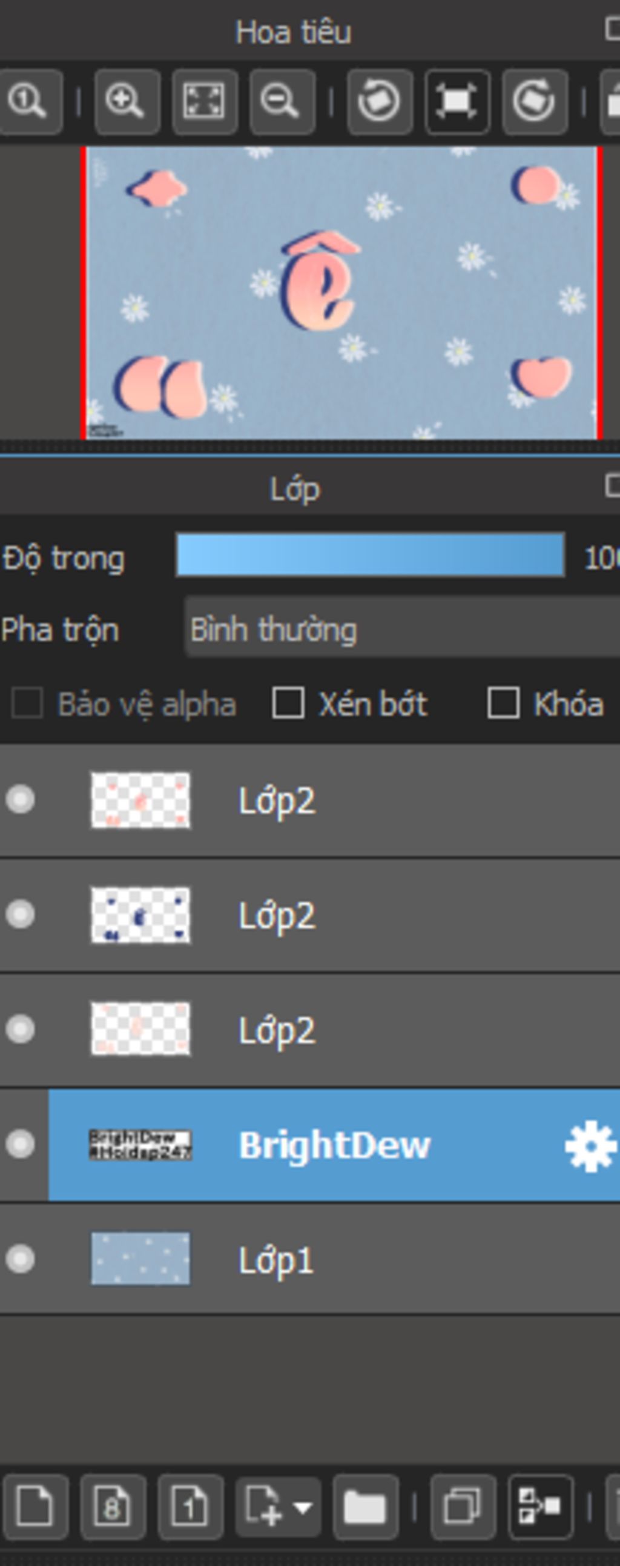Hide the Lớp1 layer
The height and width of the screenshot is (1566, 620).
point(20,1259)
